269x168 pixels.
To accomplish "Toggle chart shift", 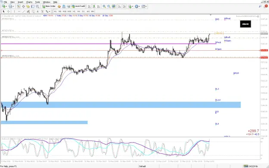I will (x=124, y=6).
